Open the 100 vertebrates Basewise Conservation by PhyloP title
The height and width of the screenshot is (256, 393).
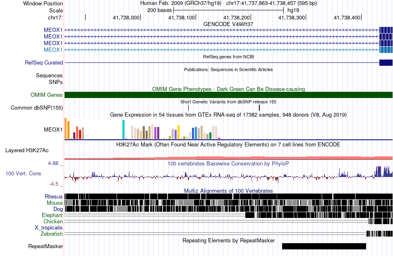click(228, 164)
